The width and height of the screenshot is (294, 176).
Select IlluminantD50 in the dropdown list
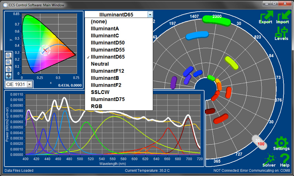click(107, 43)
